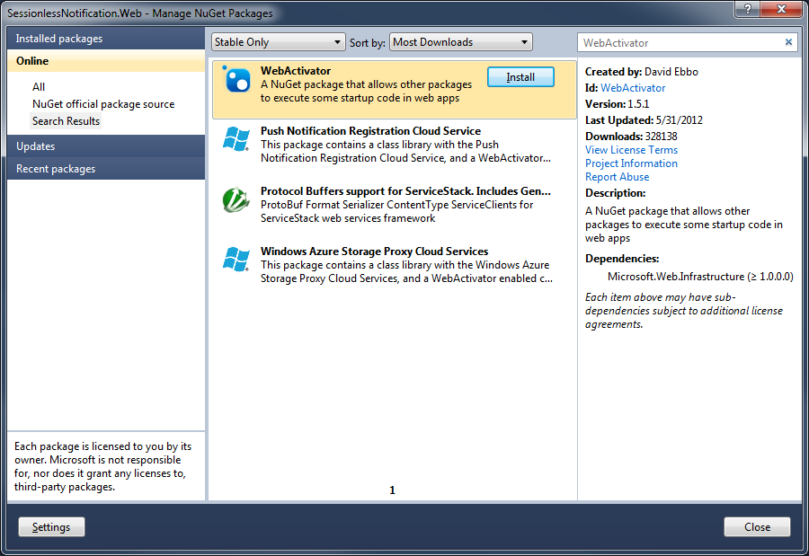Select the Online section header
Viewport: 809px width, 556px height.
point(106,61)
